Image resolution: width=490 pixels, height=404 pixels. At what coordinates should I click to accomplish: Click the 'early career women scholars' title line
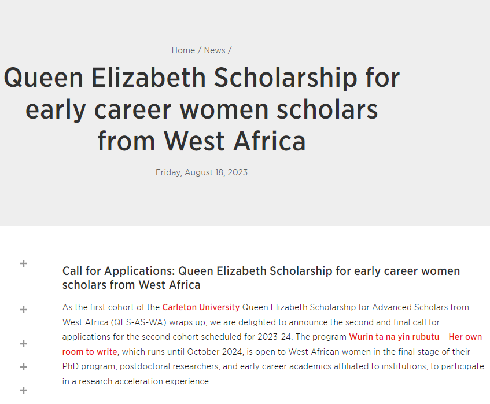pos(201,109)
